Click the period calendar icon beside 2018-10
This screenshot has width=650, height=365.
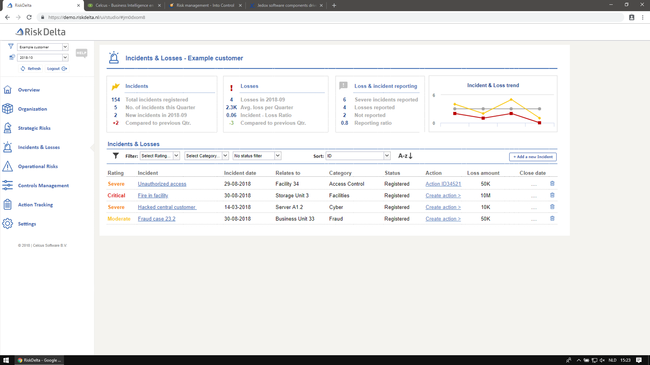tap(12, 57)
